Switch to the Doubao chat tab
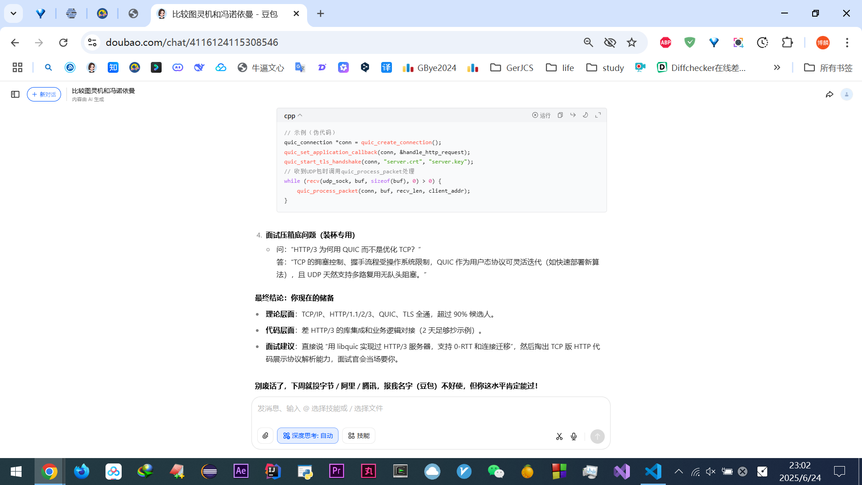862x485 pixels. point(224,14)
